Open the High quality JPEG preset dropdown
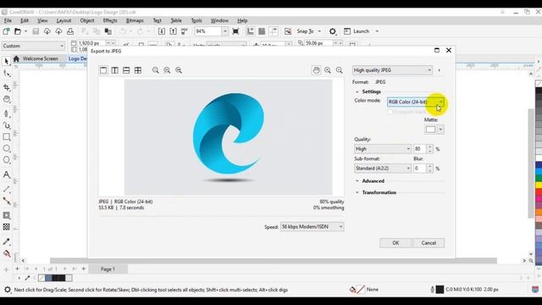542x305 pixels. (392, 70)
